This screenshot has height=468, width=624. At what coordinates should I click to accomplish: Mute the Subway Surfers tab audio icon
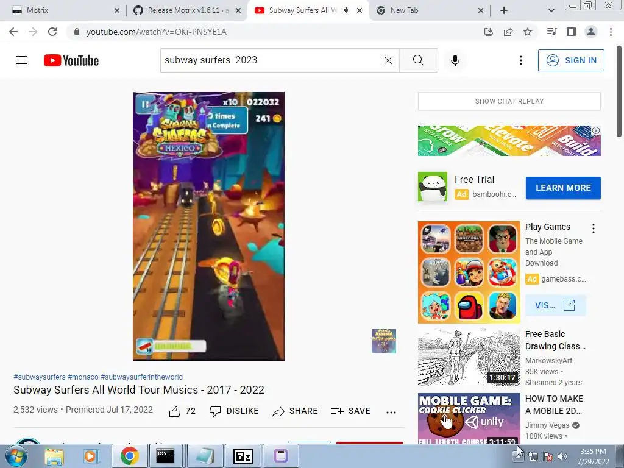click(x=347, y=10)
